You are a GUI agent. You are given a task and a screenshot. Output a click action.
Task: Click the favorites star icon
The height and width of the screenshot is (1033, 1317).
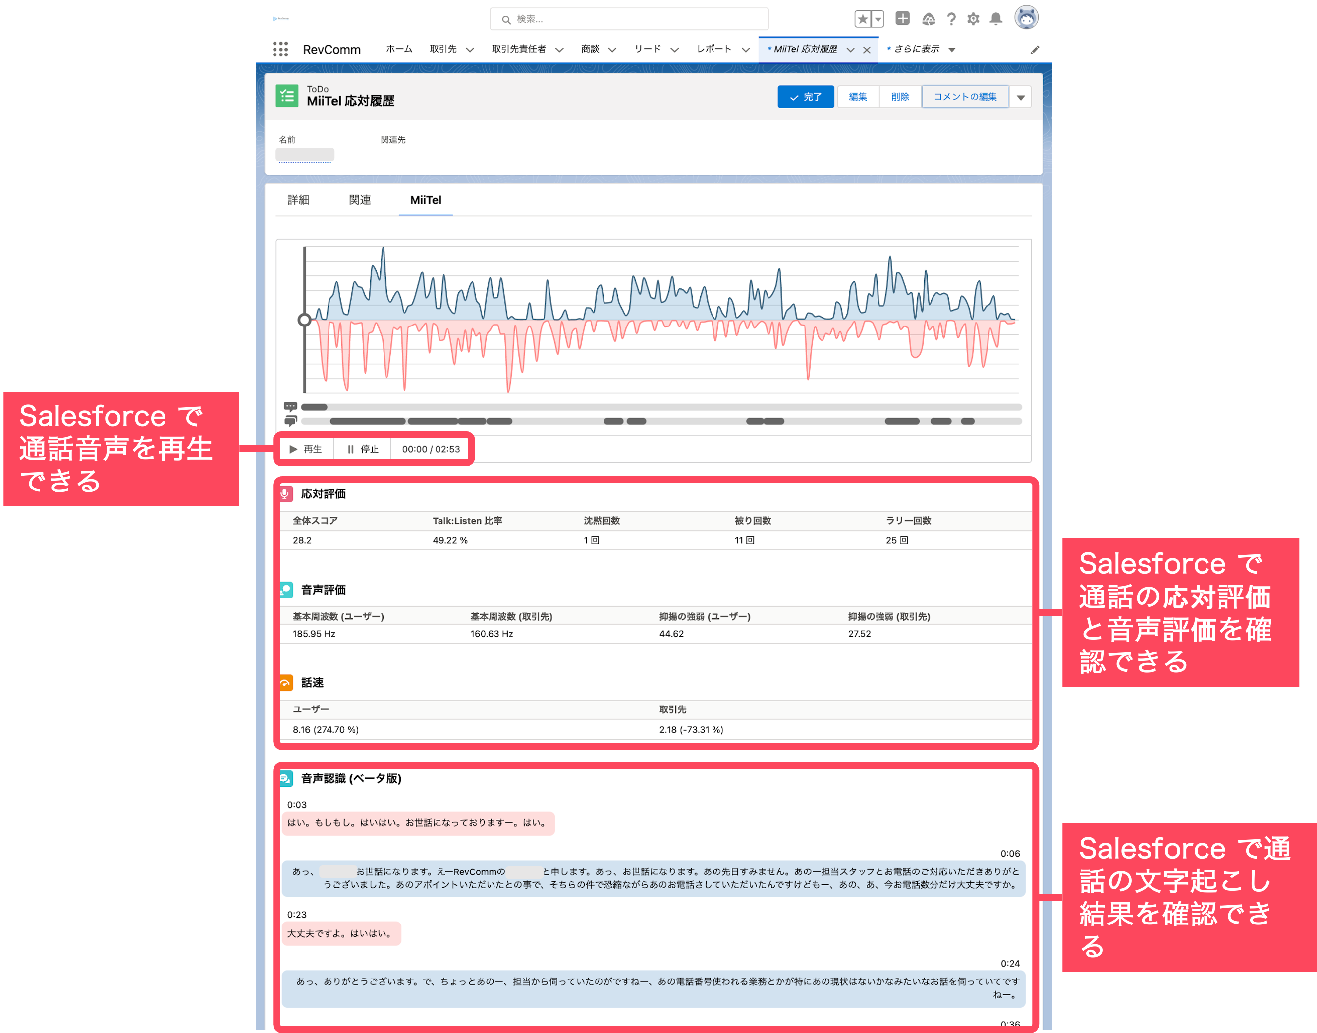click(863, 19)
